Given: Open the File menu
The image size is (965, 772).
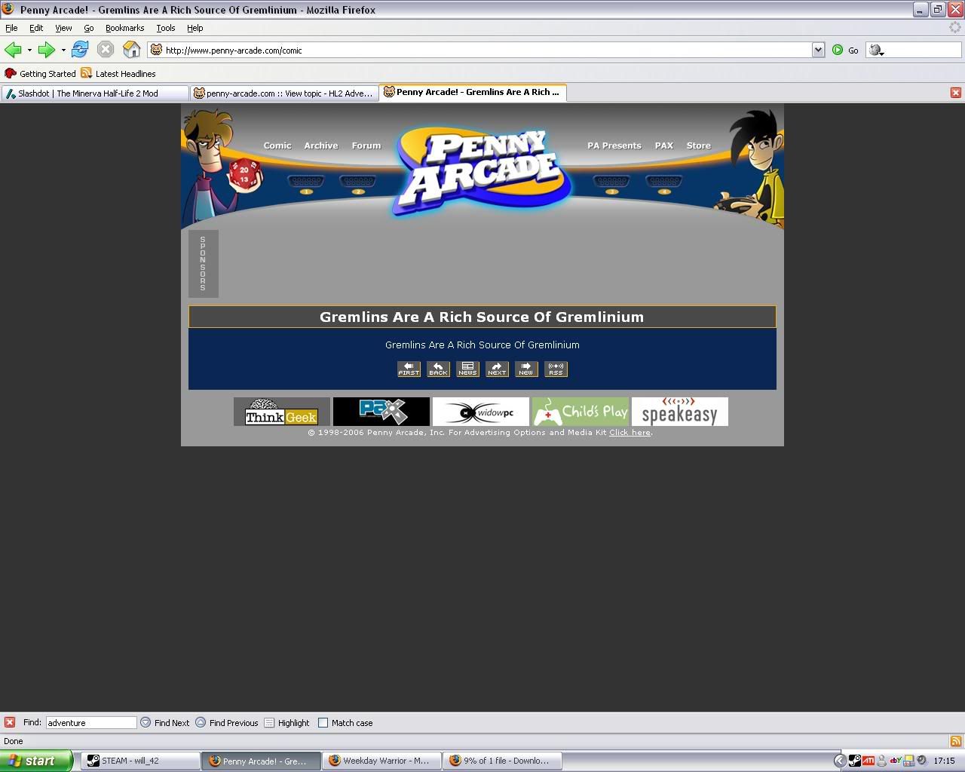Looking at the screenshot, I should pyautogui.click(x=11, y=28).
